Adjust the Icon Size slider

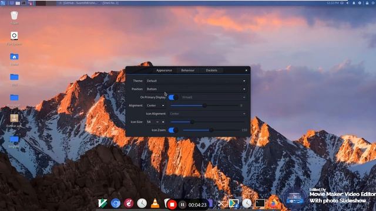[x=207, y=122]
